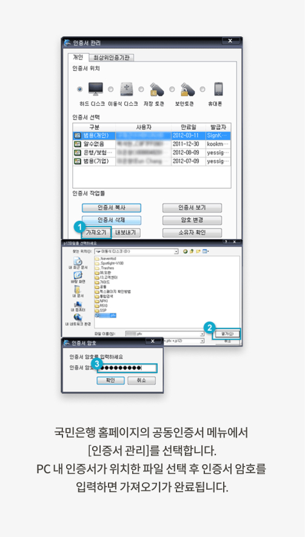
Task: Click the certificate password input field
Action: (x=127, y=368)
